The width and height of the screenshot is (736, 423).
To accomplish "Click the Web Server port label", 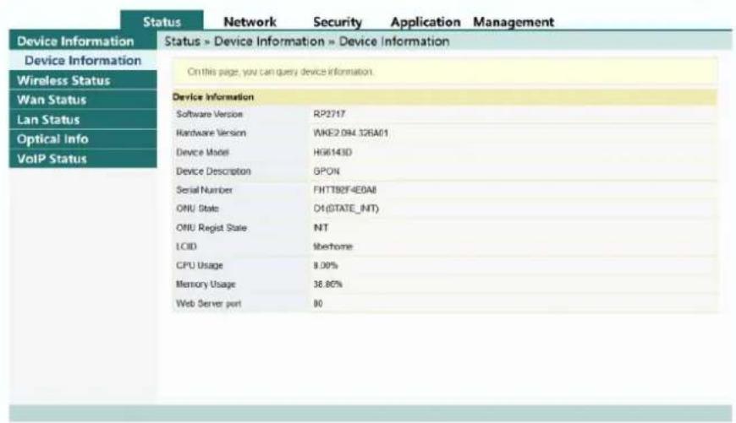I will (208, 304).
